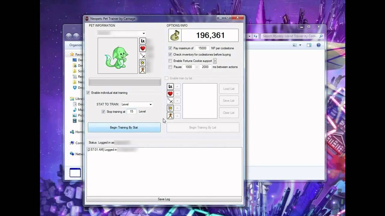Click the shield defence icon beside the pet image
385x216 pixels.
coord(143,63)
